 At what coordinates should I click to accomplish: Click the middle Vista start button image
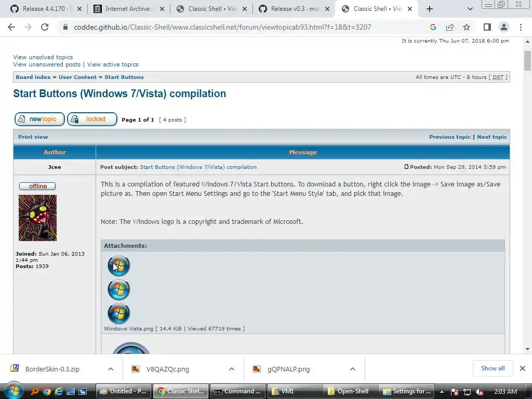(x=119, y=289)
